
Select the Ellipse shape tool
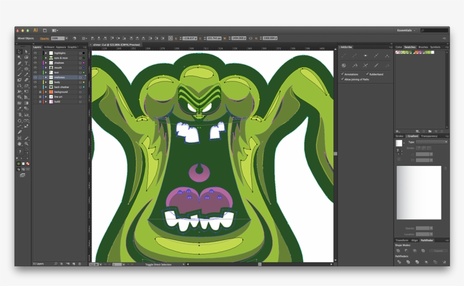[27, 69]
